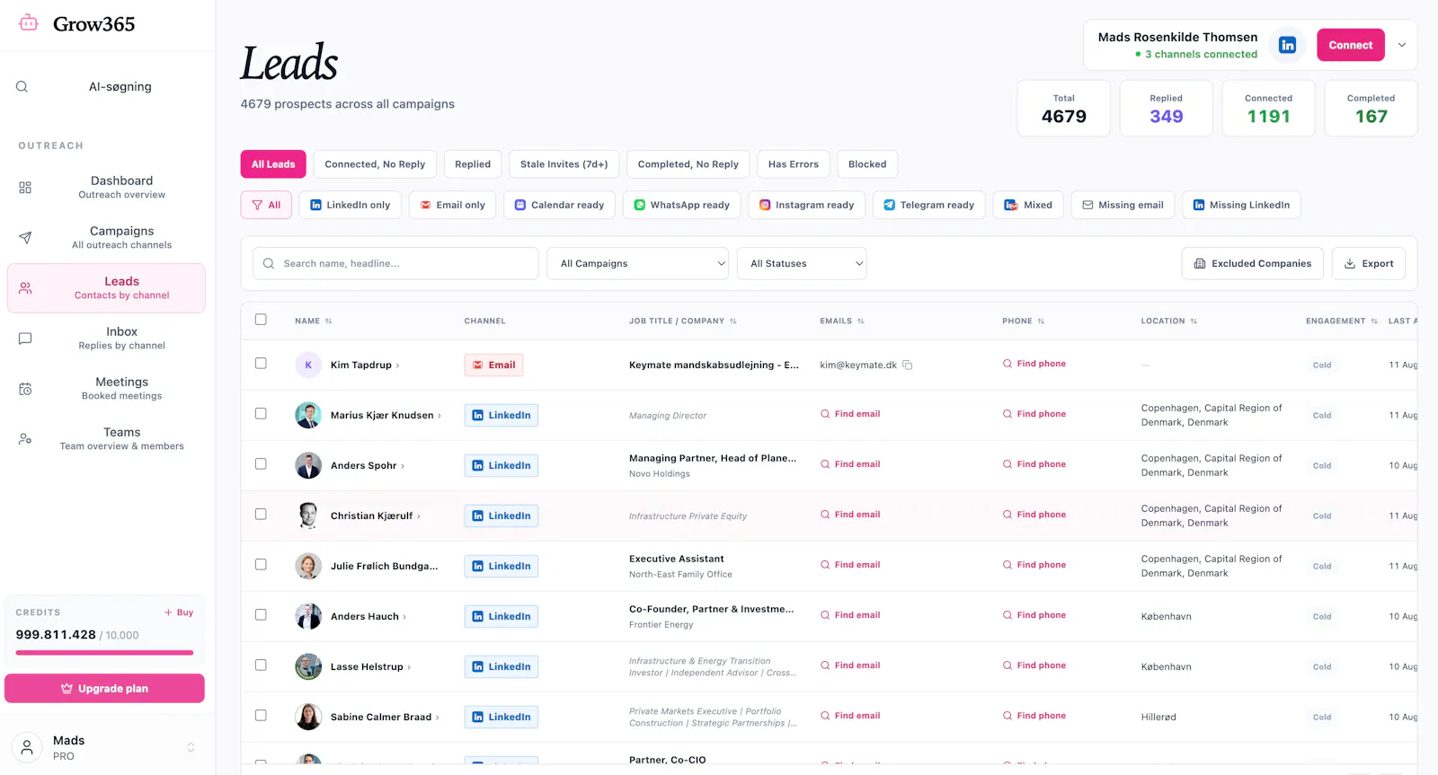Switch to Completed, No Reply tab
The image size is (1438, 775).
[688, 164]
